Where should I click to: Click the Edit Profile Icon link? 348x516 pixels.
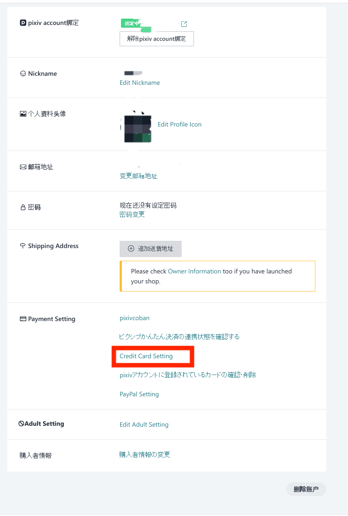(179, 124)
